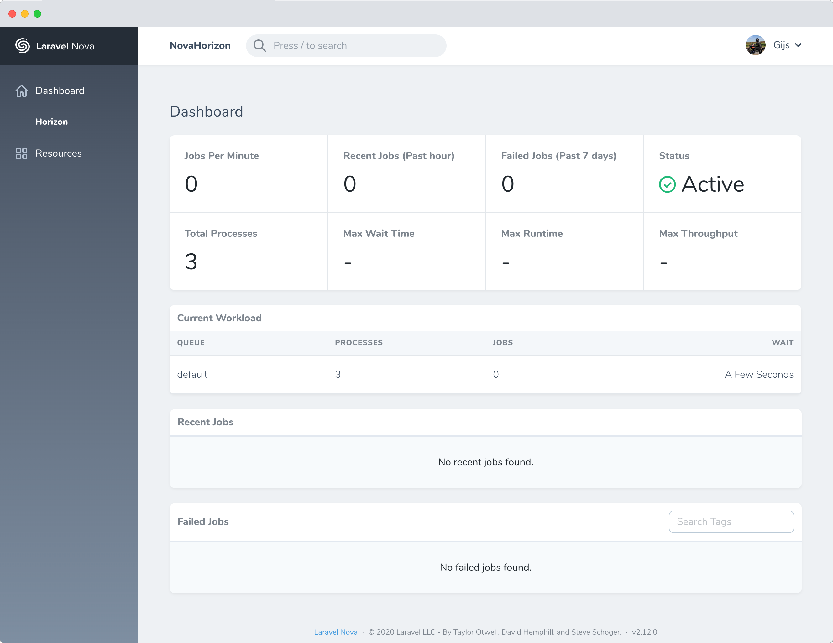Click the Dashboard sidebar icon
The image size is (833, 643).
[21, 90]
